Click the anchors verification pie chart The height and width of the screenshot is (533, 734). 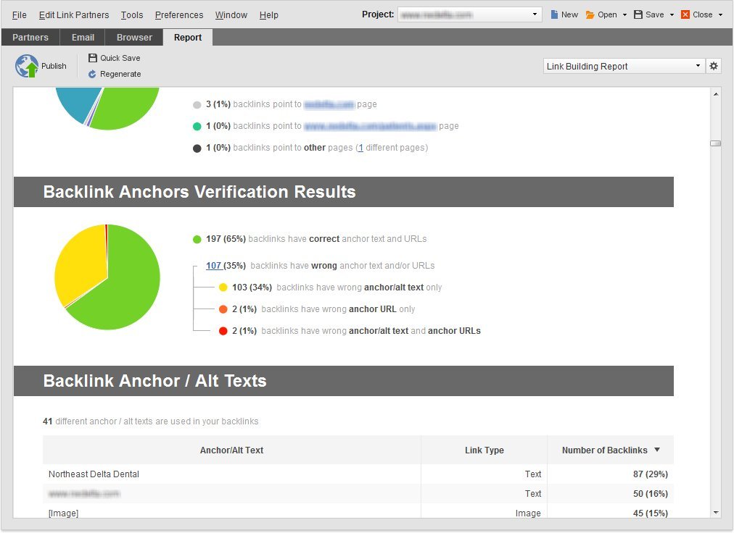tap(107, 277)
